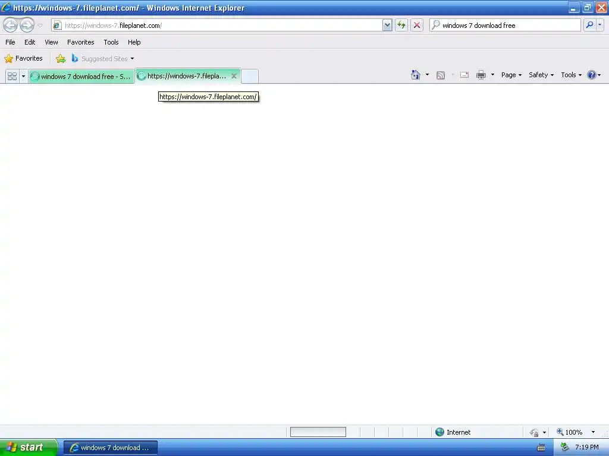
Task: Switch to windows 7 download free tab
Action: point(81,77)
